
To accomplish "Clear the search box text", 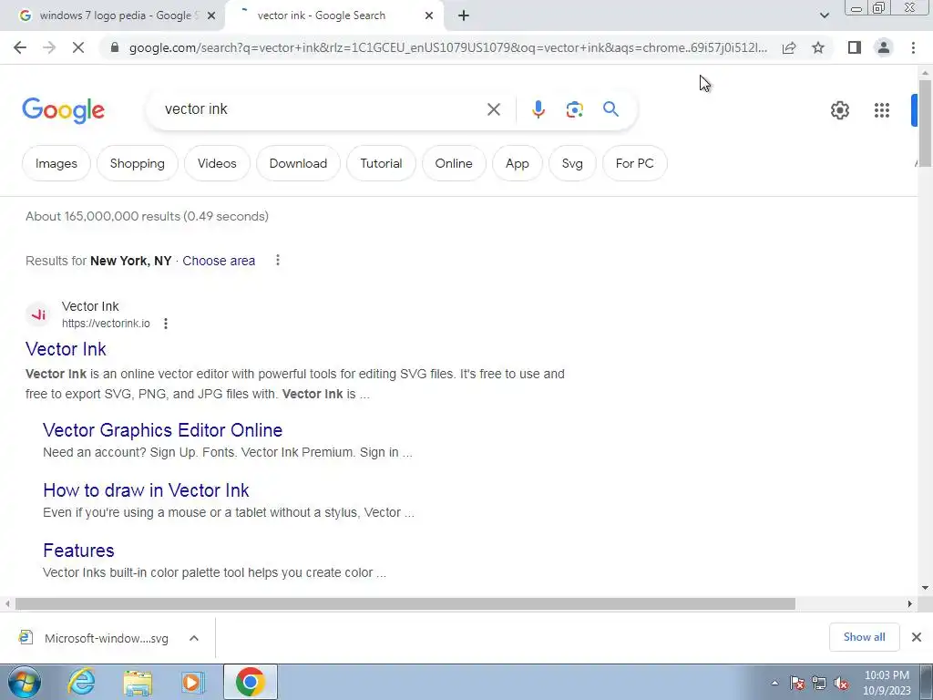I will pyautogui.click(x=493, y=109).
